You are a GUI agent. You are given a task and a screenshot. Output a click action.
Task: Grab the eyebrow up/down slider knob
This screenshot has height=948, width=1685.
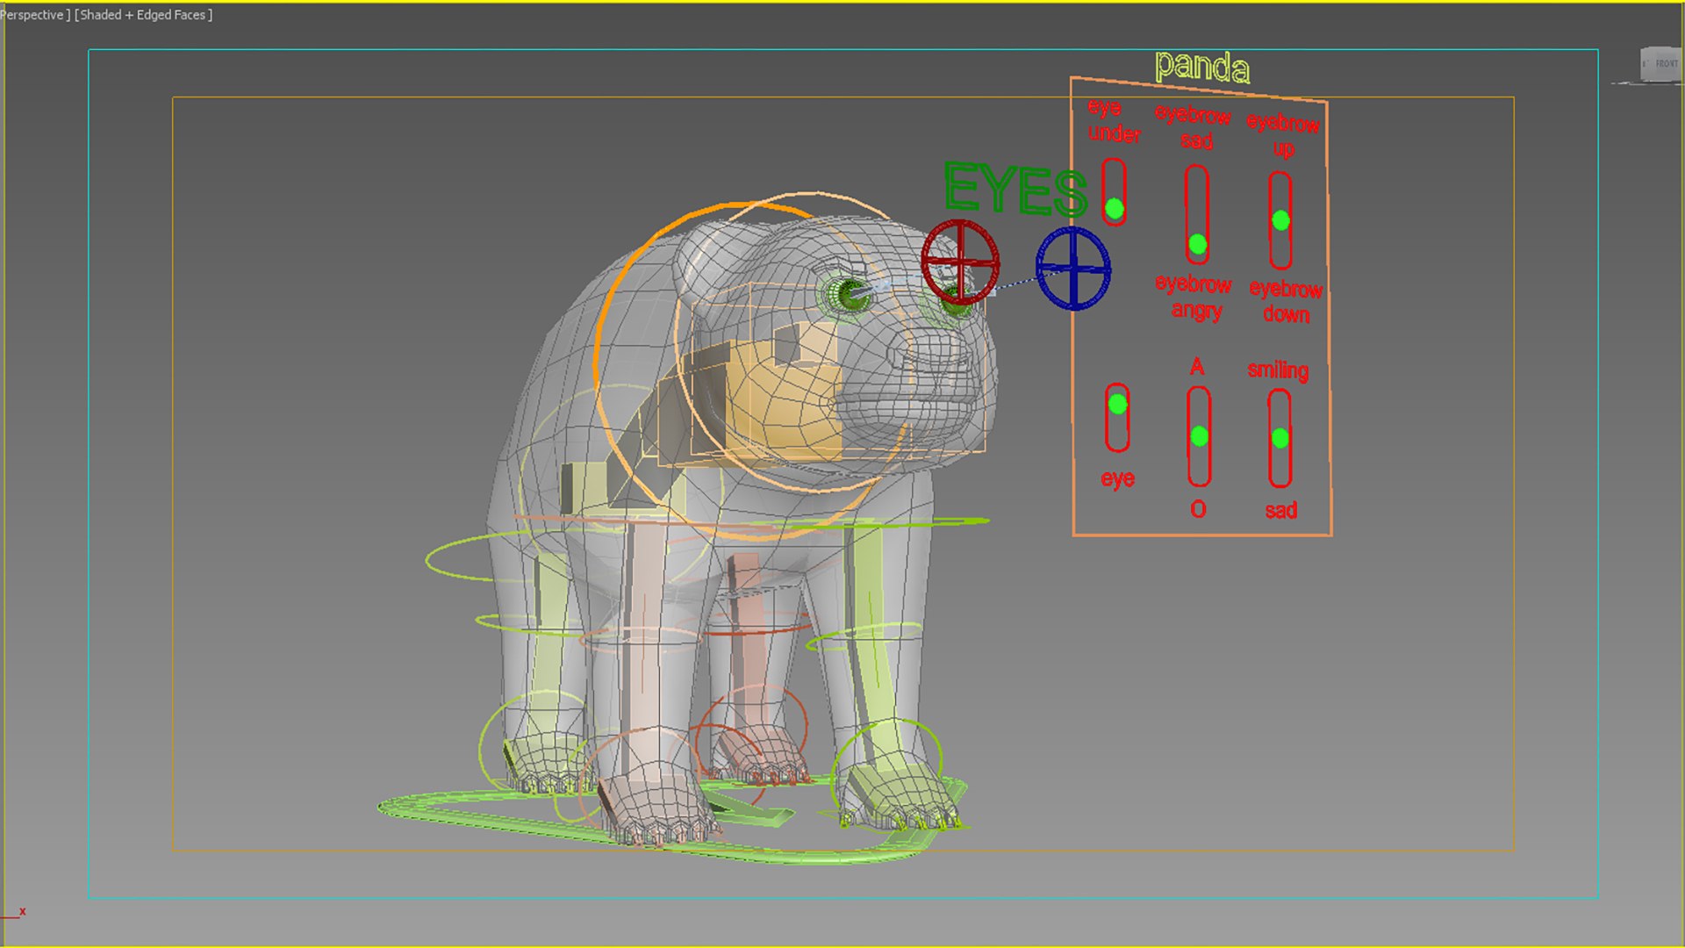(x=1281, y=220)
